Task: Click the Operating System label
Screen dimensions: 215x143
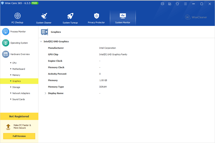Action: (x=19, y=43)
